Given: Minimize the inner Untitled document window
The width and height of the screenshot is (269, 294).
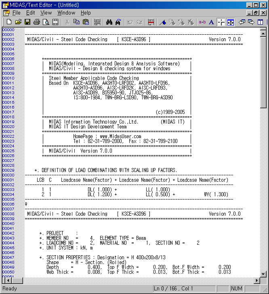Looking at the screenshot, I should pyautogui.click(x=249, y=13).
